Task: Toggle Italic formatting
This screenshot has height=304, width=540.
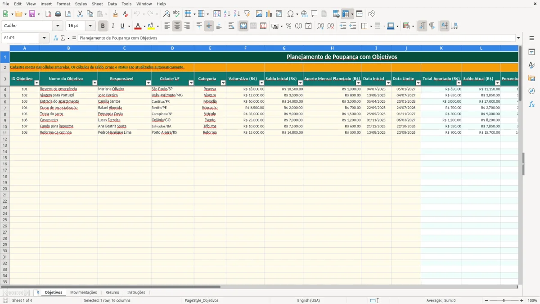Action: pyautogui.click(x=113, y=26)
